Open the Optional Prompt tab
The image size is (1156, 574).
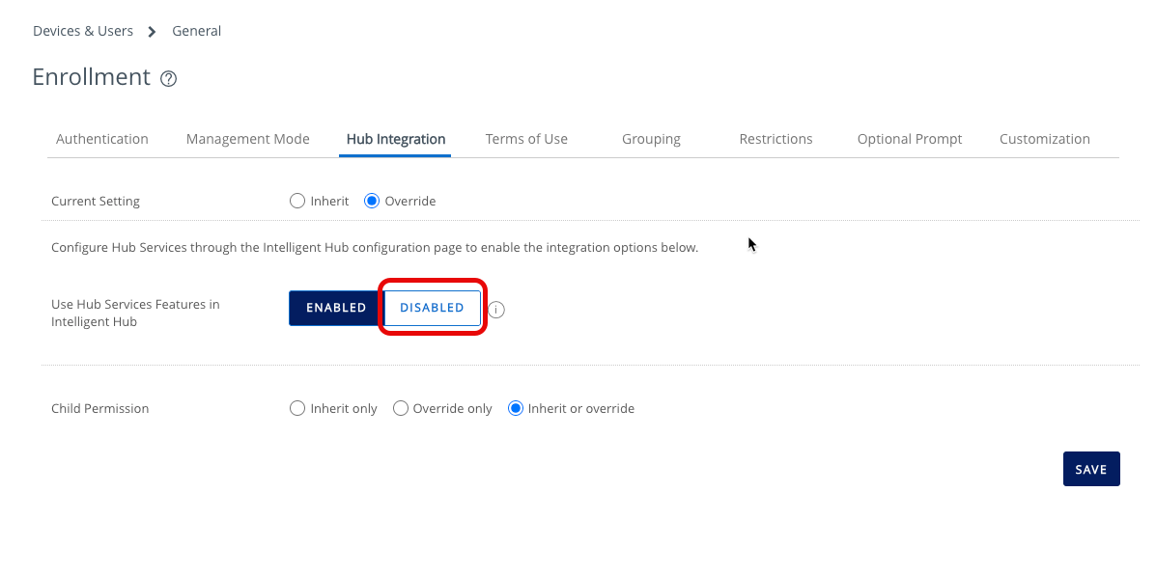pos(909,139)
